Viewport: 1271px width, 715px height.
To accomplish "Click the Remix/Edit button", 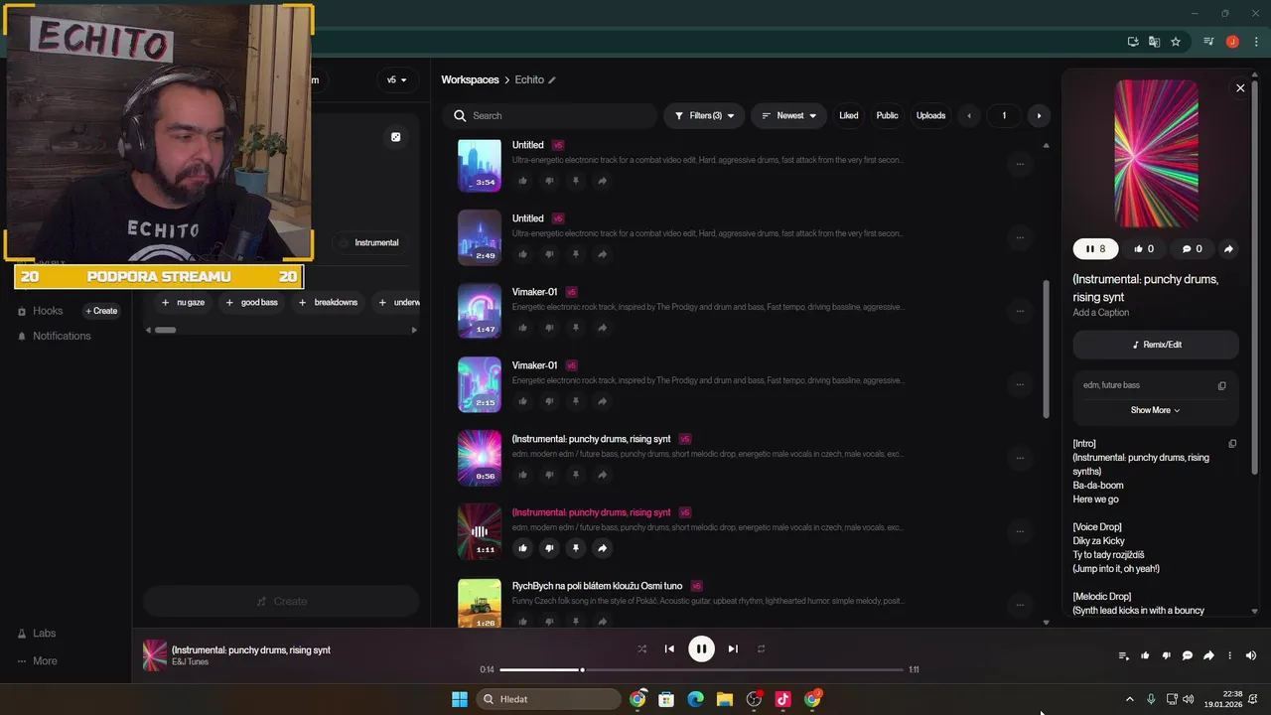I will 1156,345.
